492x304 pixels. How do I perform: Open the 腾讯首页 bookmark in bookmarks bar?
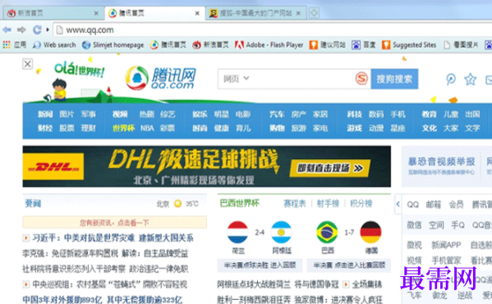pyautogui.click(x=168, y=45)
